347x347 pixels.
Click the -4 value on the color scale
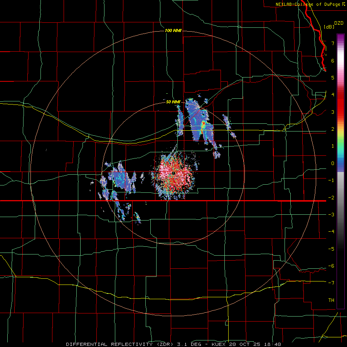331,231
